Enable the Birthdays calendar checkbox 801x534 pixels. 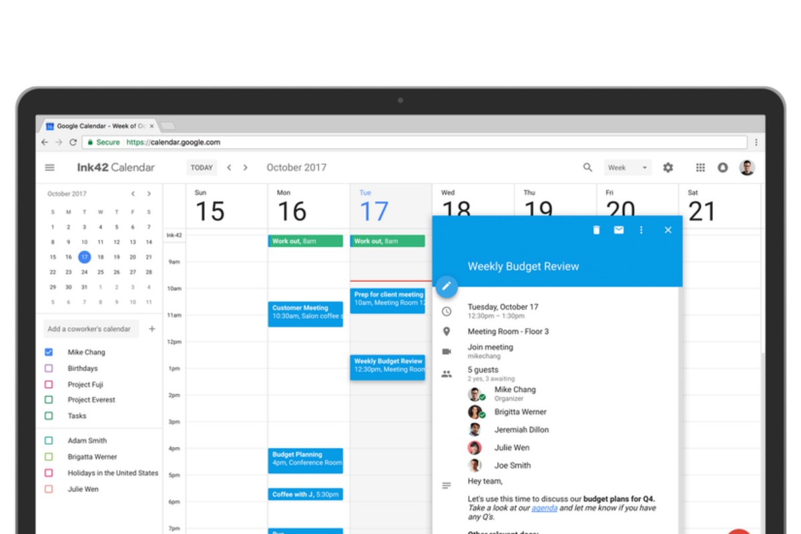click(49, 368)
